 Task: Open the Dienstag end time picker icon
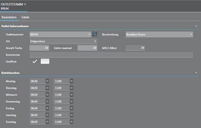coord(71,88)
